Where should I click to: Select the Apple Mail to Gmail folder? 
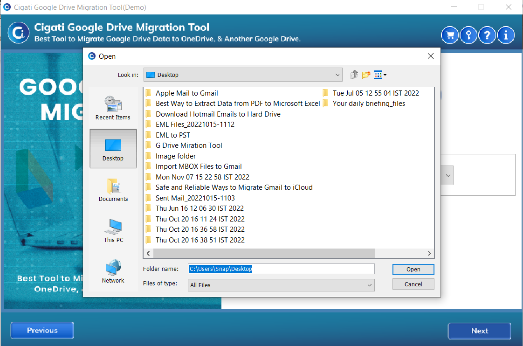click(x=181, y=93)
